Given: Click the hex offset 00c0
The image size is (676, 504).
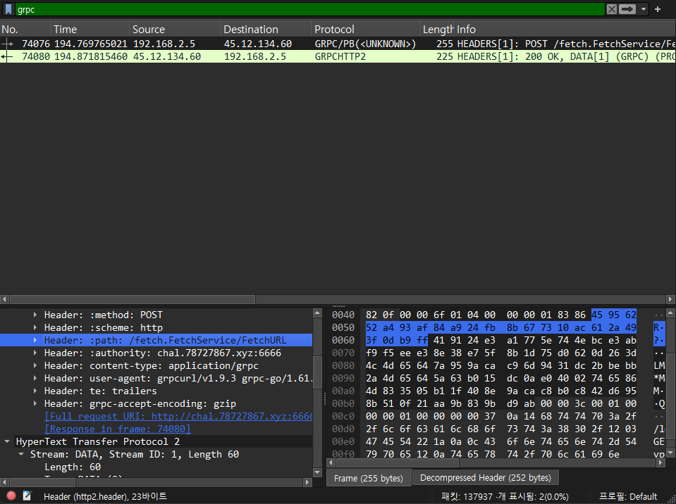Looking at the screenshot, I should [x=343, y=416].
